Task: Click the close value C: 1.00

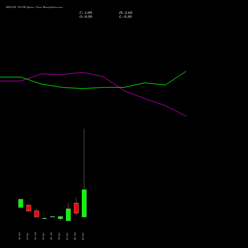Action: pos(86,13)
